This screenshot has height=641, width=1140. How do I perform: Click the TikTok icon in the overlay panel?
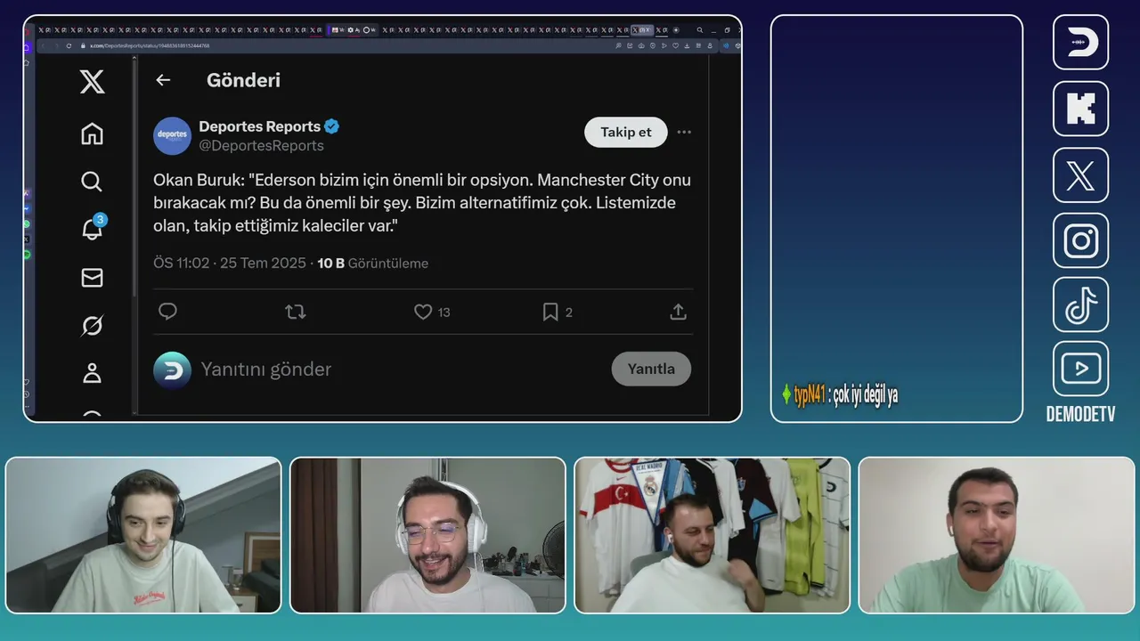pos(1080,304)
